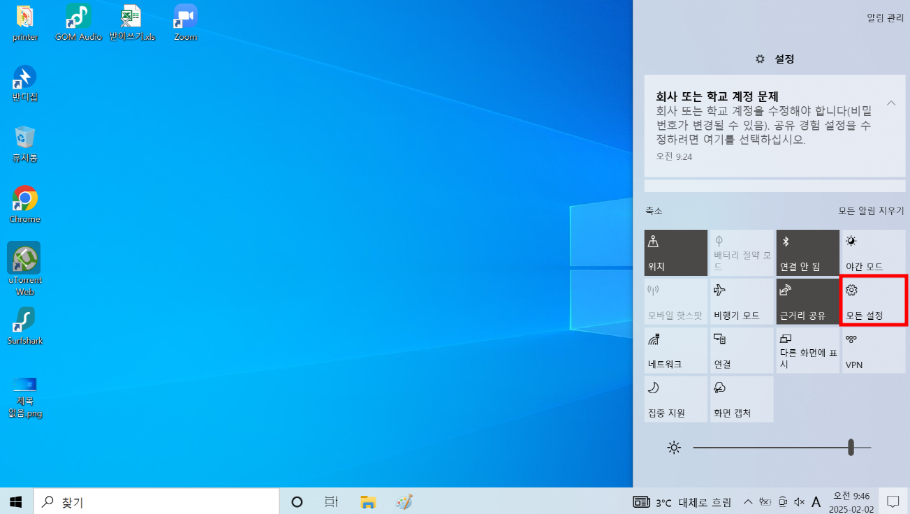Viewport: 910px width, 514px height.
Task: Adjust the screen brightness slider
Action: [x=850, y=447]
